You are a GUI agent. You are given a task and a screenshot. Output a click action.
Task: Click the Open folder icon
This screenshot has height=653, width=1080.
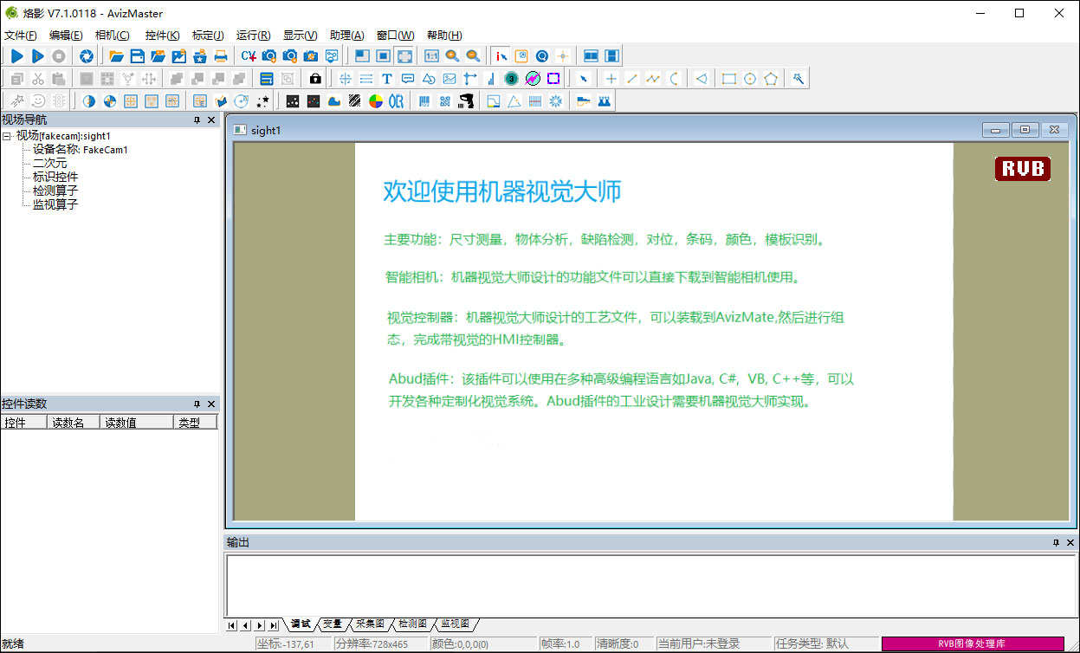click(116, 56)
